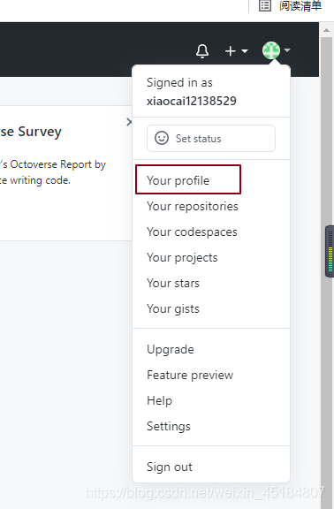Open the plus create-new menu
Viewport: 334px width, 509px height.
click(x=236, y=51)
